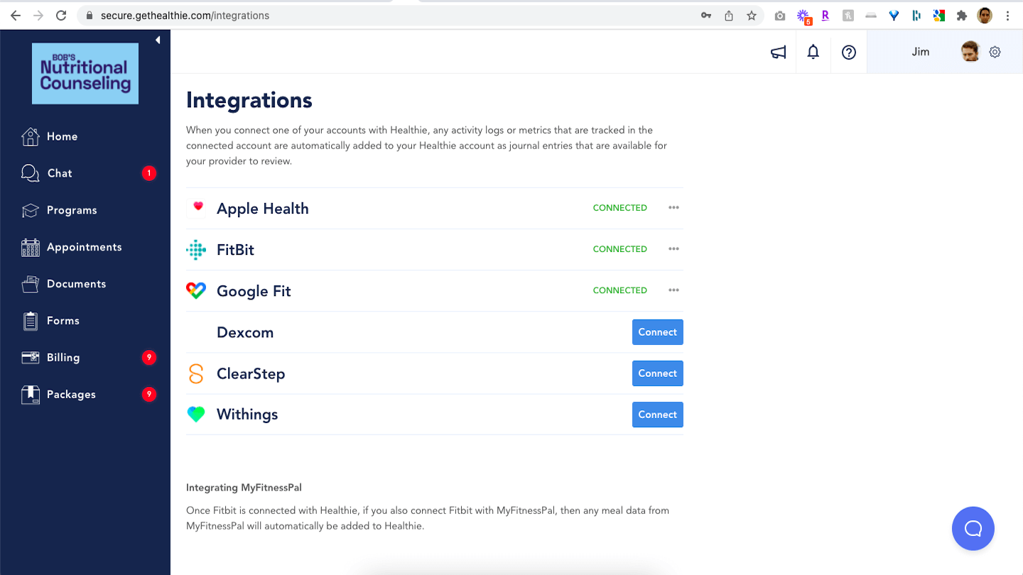
Task: Connect the Dexcom integration
Action: (657, 332)
